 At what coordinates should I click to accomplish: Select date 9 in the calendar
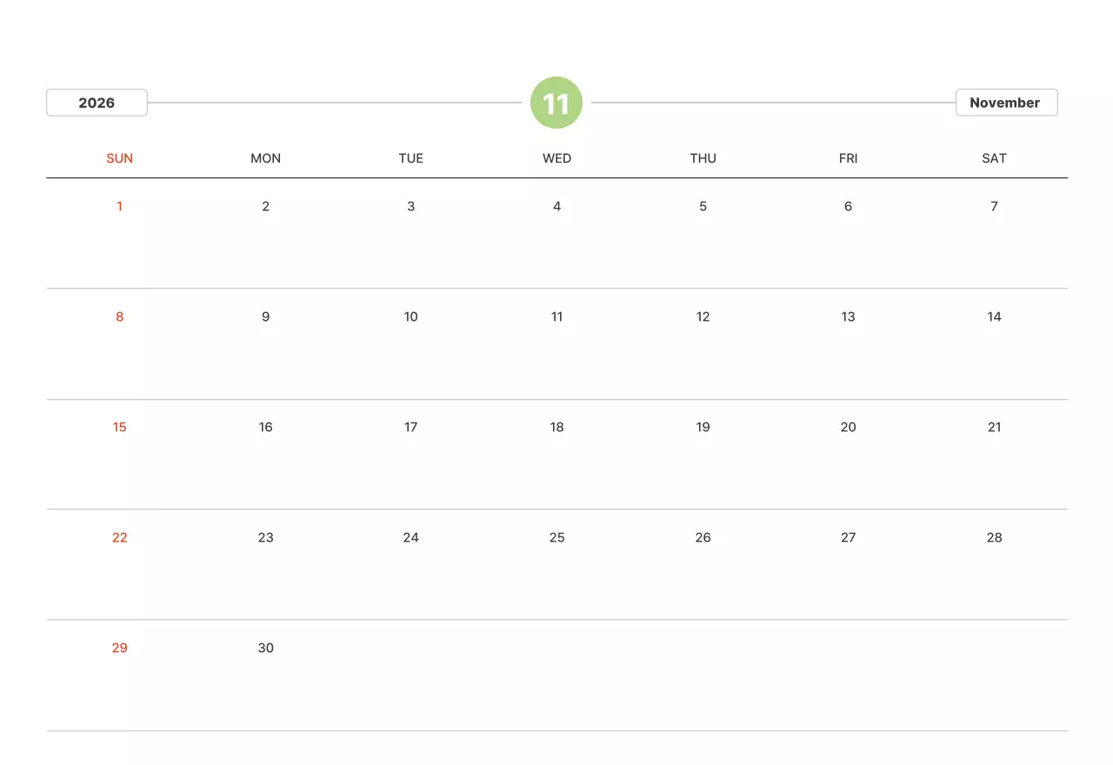[265, 316]
